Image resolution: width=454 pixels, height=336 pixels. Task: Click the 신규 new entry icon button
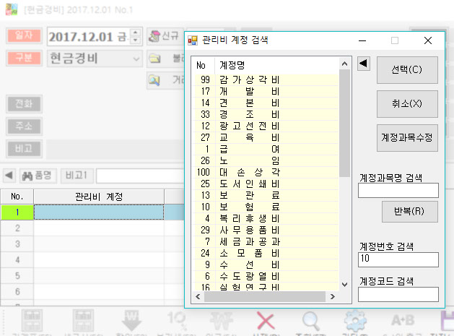(x=163, y=36)
